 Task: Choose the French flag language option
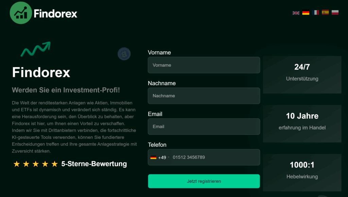tap(316, 13)
